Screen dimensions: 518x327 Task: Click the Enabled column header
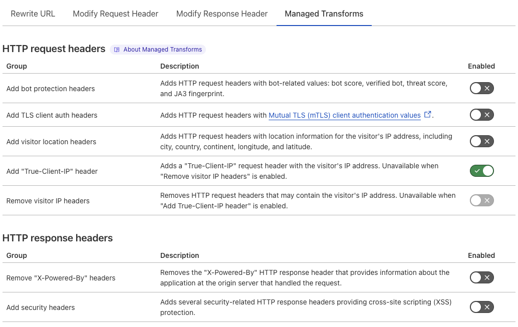[x=481, y=66]
